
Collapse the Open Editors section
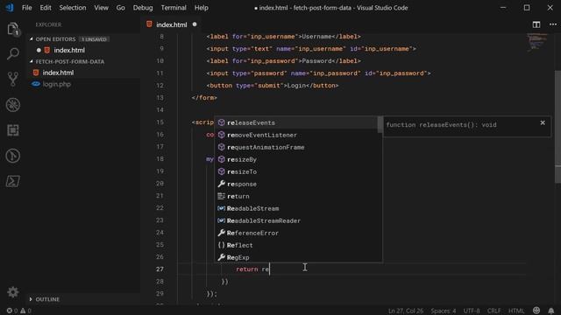point(32,38)
